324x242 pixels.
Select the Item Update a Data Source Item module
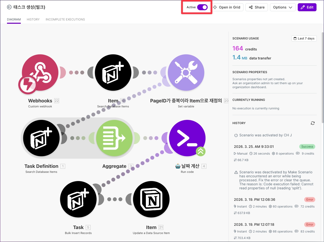pos(151,199)
